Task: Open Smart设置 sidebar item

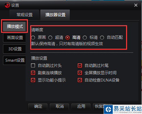Action: click(14, 60)
